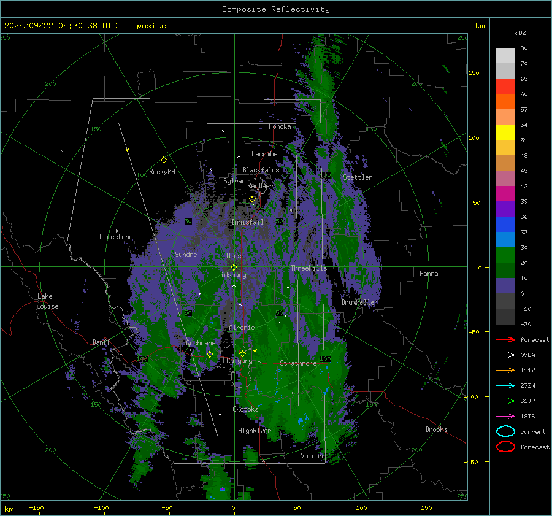Select the green 31JP arrow icon

tap(505, 401)
